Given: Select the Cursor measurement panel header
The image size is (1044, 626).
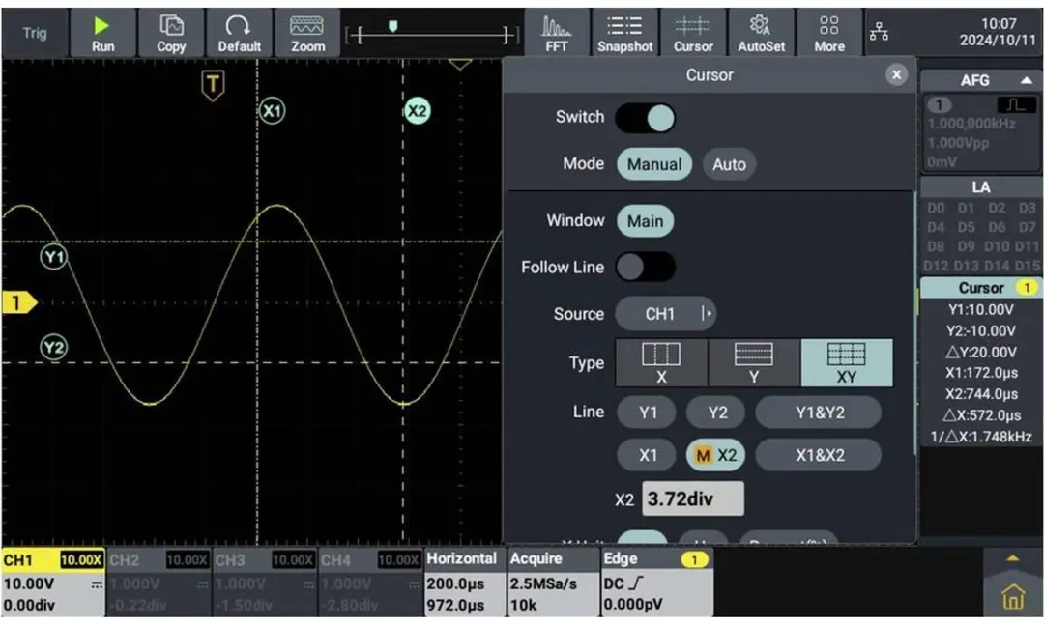Looking at the screenshot, I should pyautogui.click(x=981, y=287).
